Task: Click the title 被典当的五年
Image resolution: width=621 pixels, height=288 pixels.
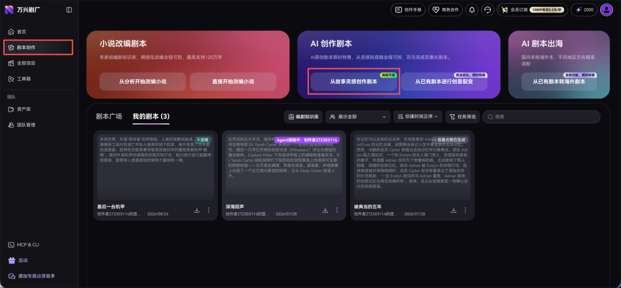Action: pos(368,207)
